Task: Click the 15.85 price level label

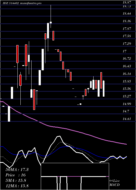Action: point(127,81)
